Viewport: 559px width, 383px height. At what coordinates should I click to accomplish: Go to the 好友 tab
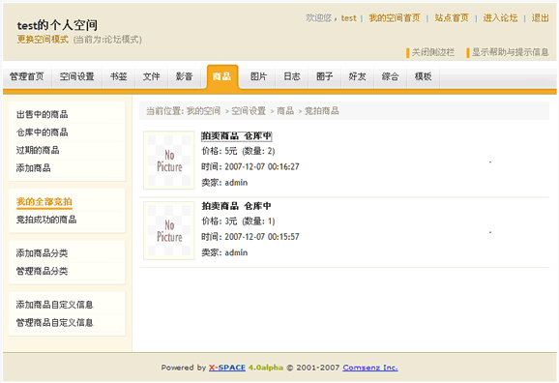click(357, 76)
